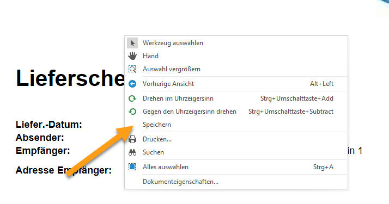This screenshot has width=389, height=204.
Task: Go to Vorherige Ansicht menu entry
Action: (236, 84)
